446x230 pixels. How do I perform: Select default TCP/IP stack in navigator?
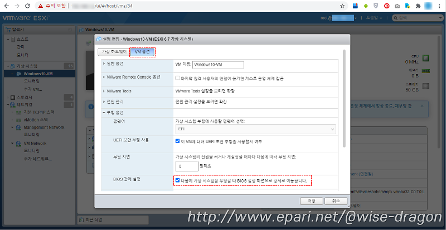tap(39, 112)
